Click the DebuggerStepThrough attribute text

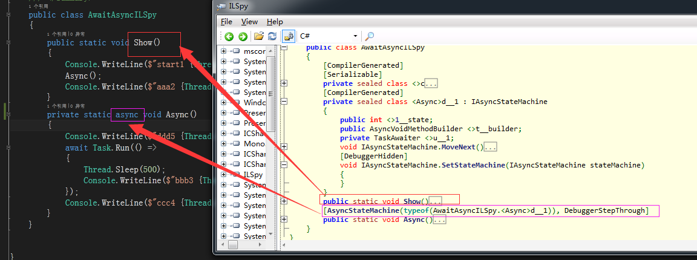point(604,210)
